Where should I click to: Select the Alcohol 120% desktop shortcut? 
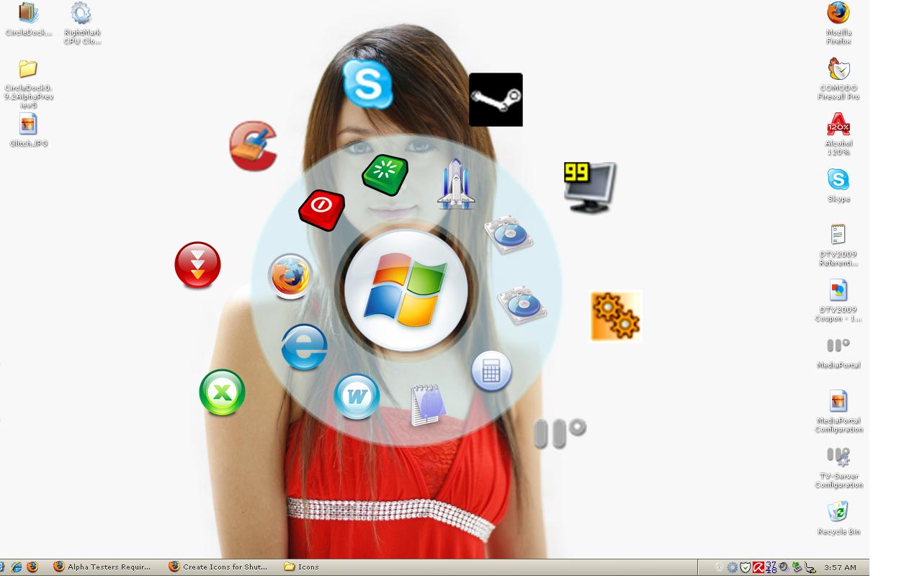click(838, 135)
